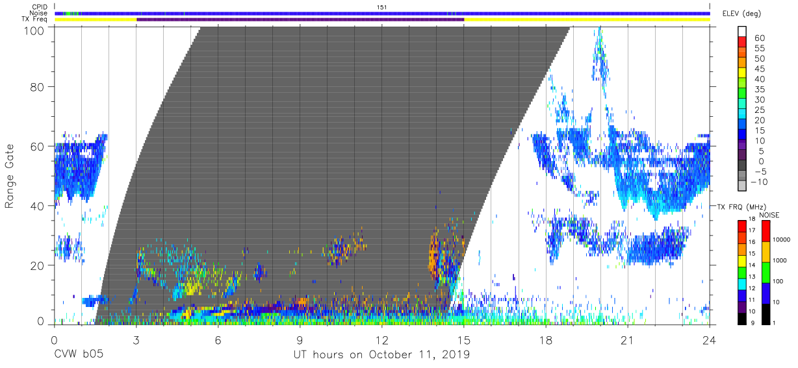Select the yellow 40–45 degree swatch in the ELEV colorbar
The image size is (798, 368).
(x=742, y=74)
